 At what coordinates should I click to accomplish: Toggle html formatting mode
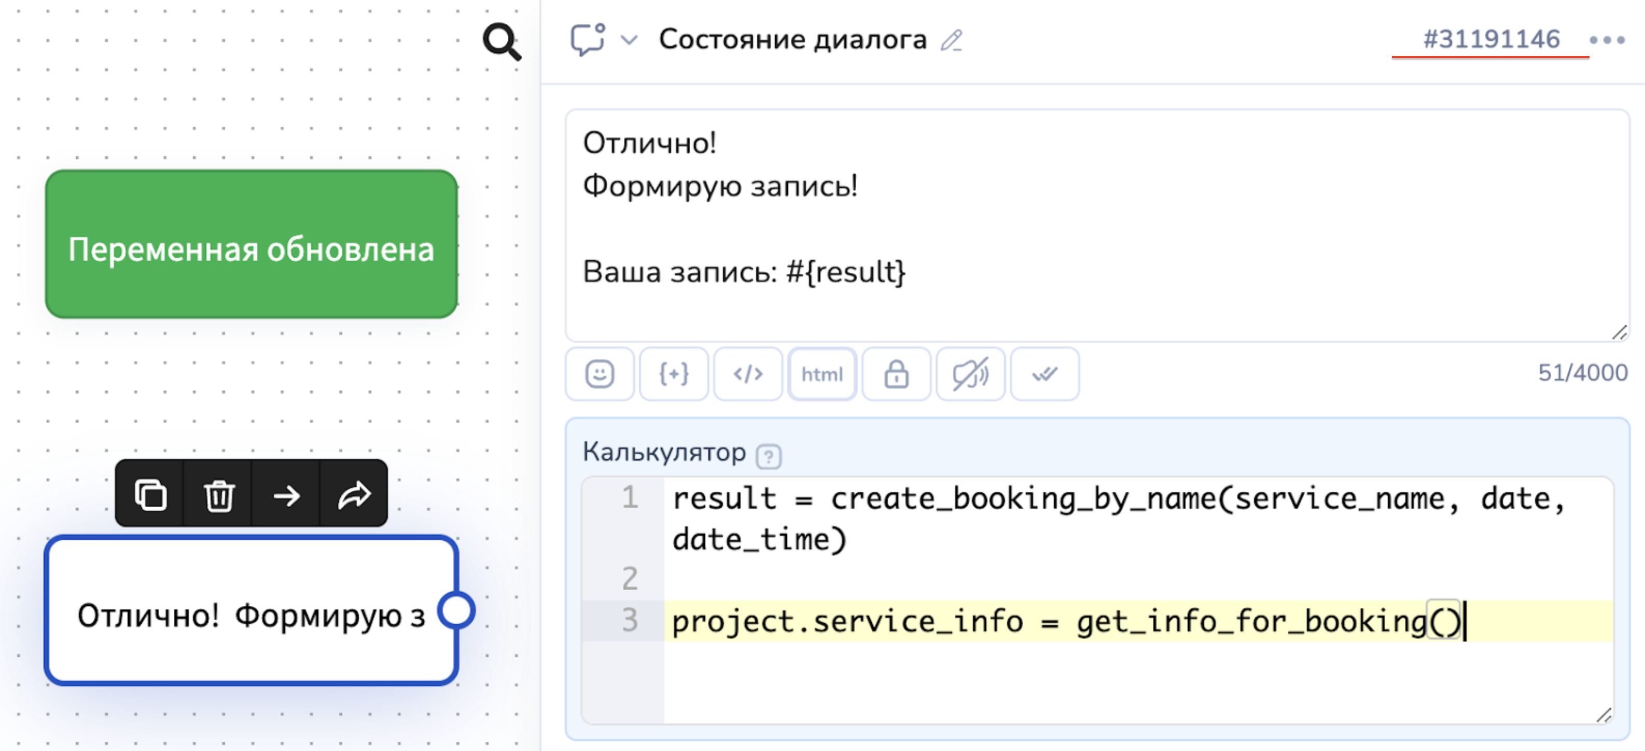pos(822,374)
